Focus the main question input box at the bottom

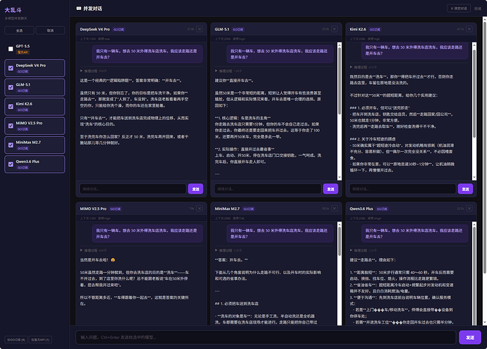tap(266, 337)
